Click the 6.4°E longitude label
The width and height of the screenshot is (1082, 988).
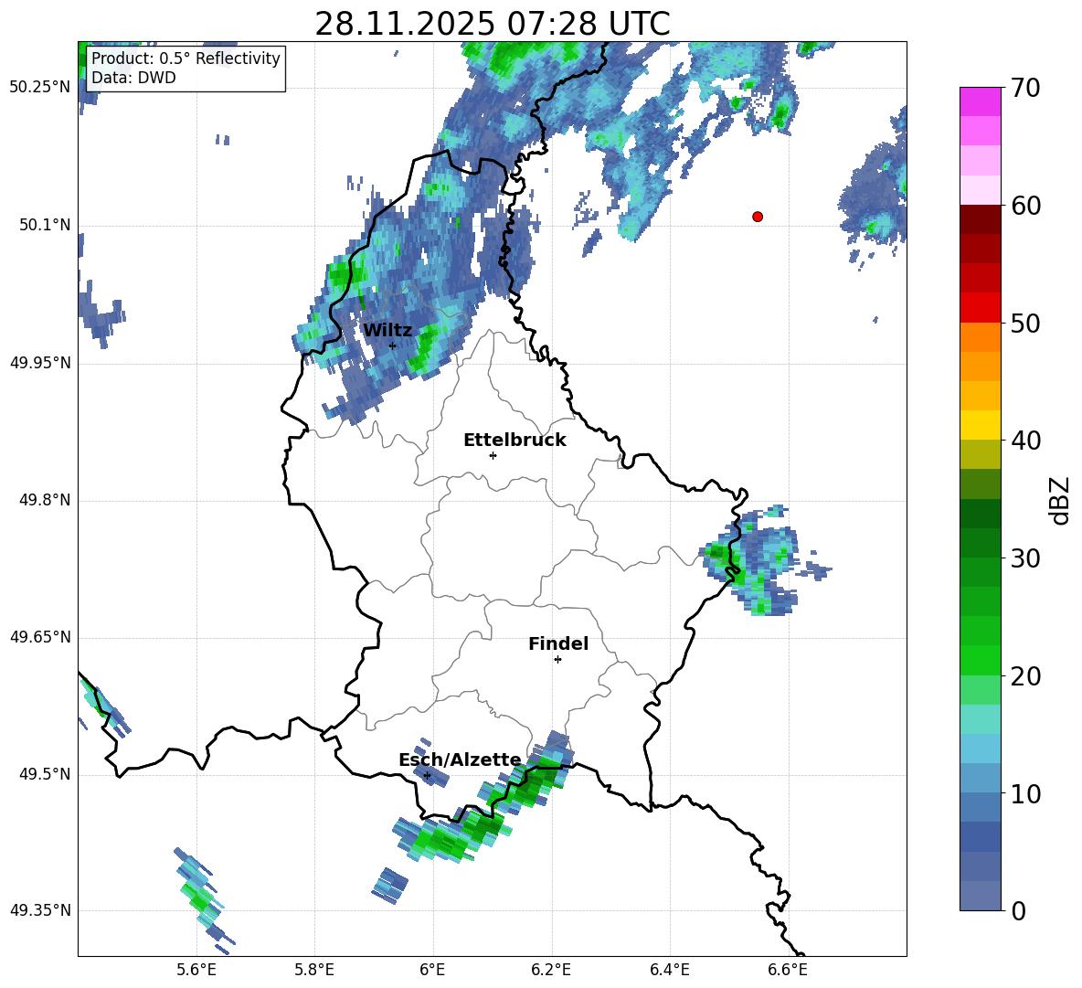[x=669, y=970]
